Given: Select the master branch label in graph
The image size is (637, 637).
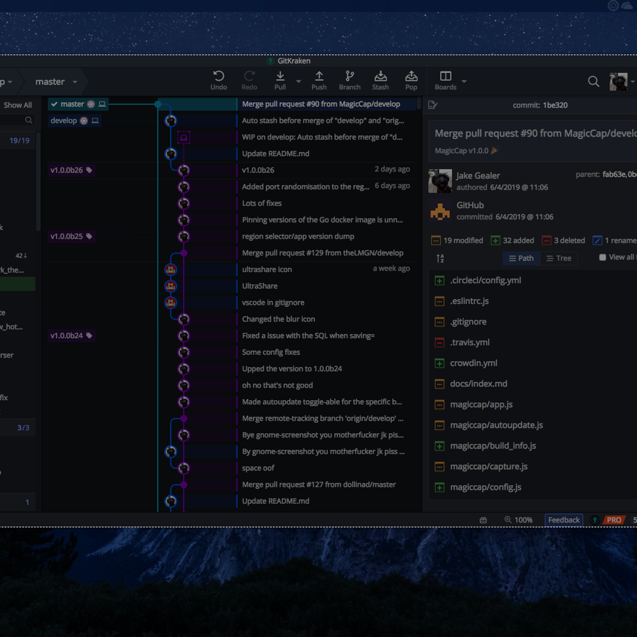Looking at the screenshot, I should (78, 104).
